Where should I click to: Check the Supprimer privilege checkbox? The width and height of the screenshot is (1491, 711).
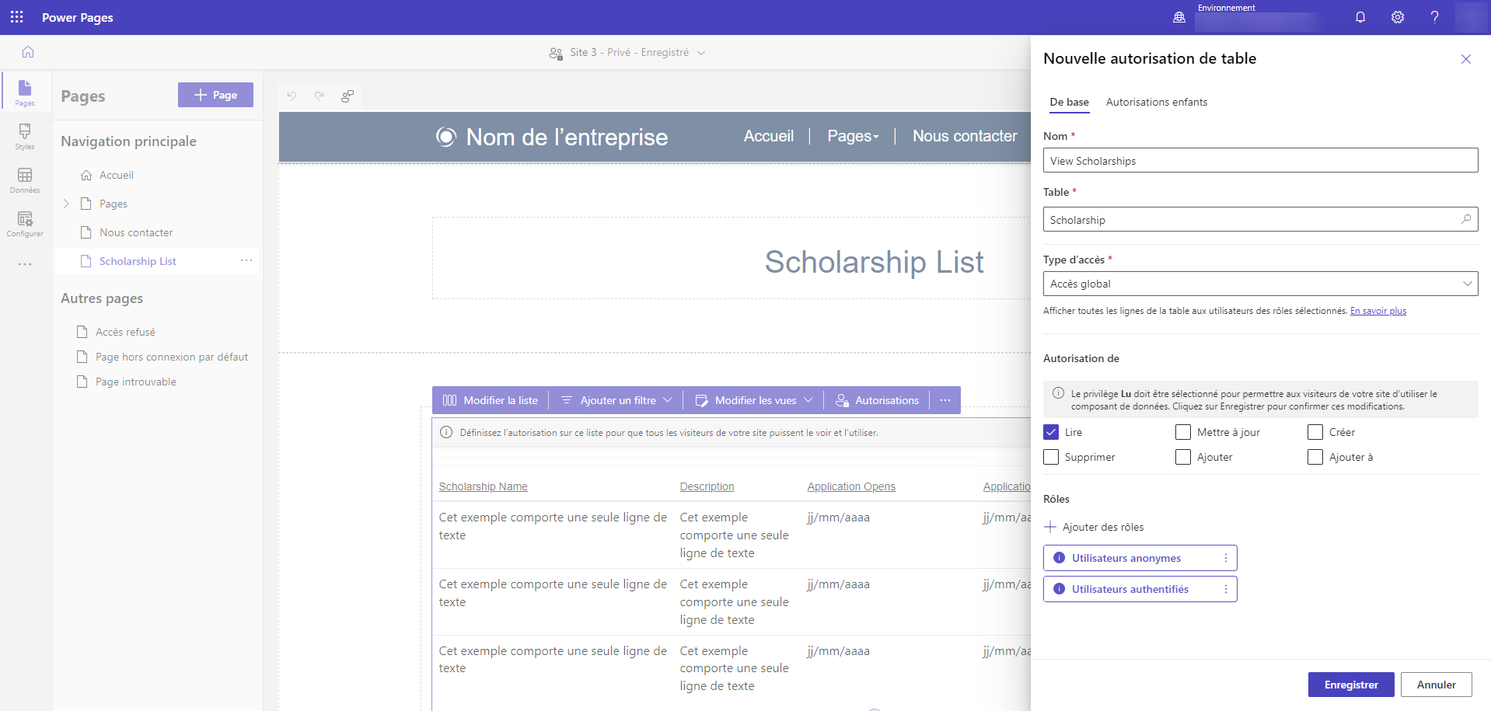(1051, 457)
